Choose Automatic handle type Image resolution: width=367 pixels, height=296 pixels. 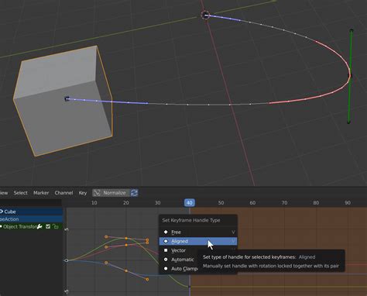[x=179, y=260]
